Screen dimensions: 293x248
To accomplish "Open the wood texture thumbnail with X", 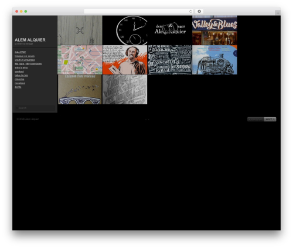I will (80, 30).
